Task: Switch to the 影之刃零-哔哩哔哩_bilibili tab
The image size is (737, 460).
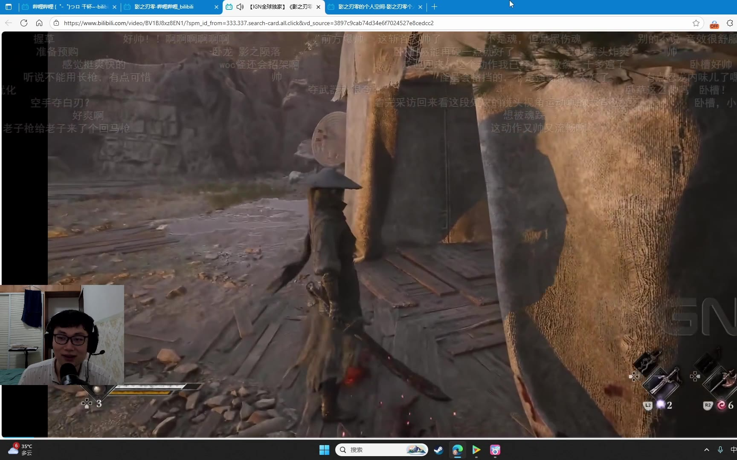Action: point(171,7)
